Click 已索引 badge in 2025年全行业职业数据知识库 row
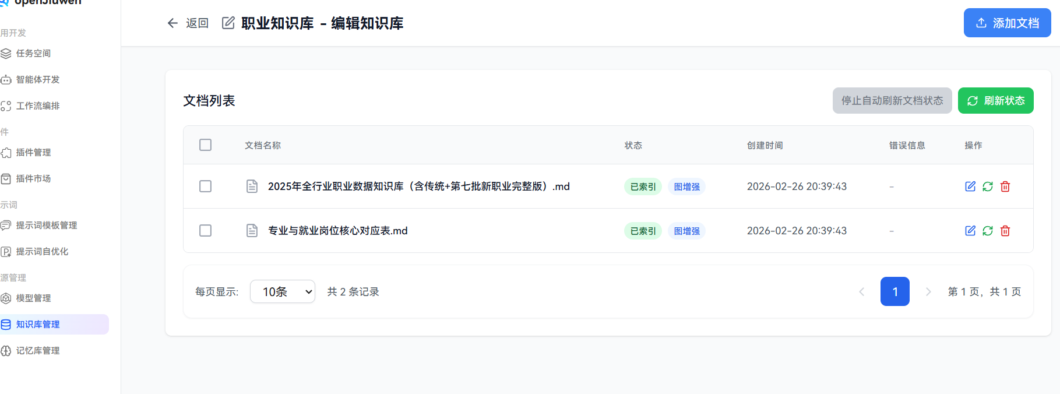This screenshot has width=1060, height=394. (643, 187)
